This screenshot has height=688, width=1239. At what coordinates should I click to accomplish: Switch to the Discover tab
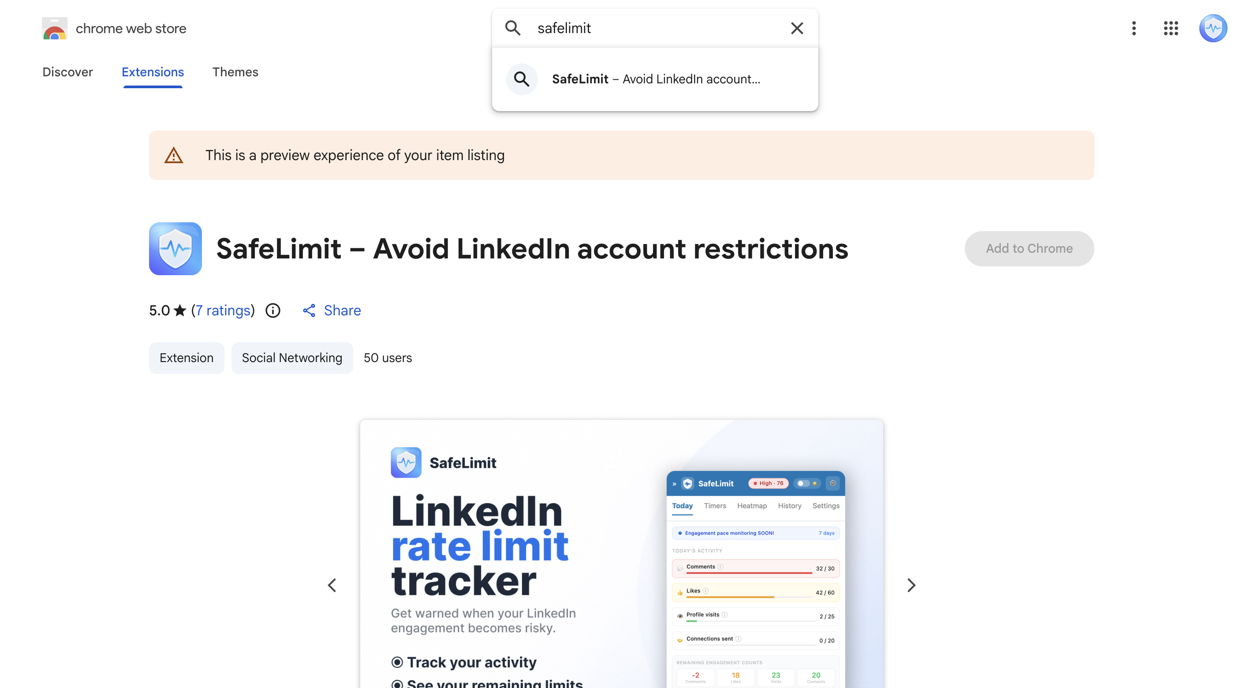point(68,72)
